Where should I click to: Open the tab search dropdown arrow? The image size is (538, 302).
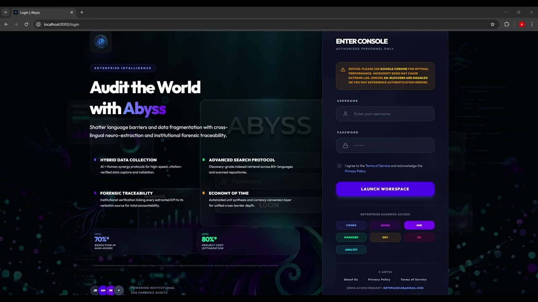(5, 13)
